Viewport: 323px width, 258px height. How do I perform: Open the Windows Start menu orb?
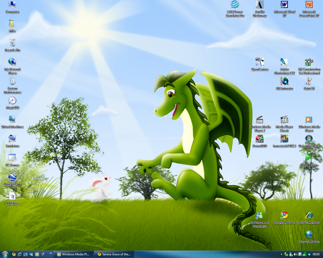point(5,254)
